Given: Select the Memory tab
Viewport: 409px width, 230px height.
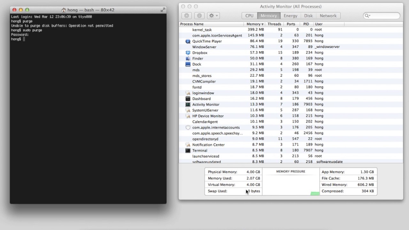Looking at the screenshot, I should click(269, 16).
